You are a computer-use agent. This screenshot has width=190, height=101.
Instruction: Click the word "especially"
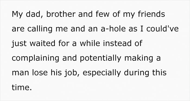click(x=102, y=73)
